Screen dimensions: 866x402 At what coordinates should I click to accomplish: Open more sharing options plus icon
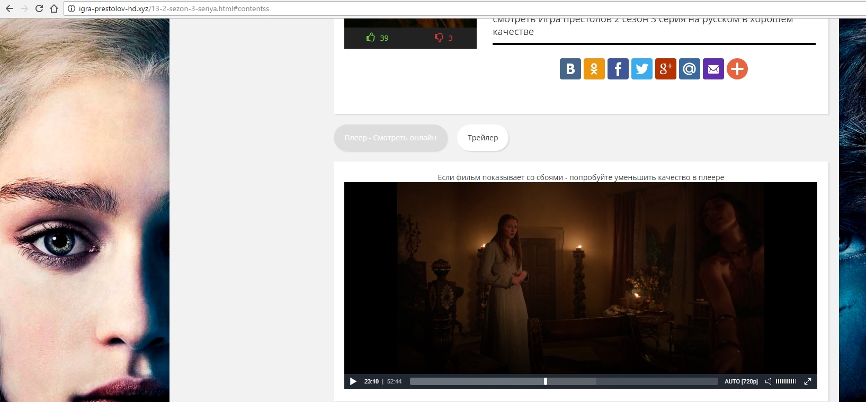[737, 69]
